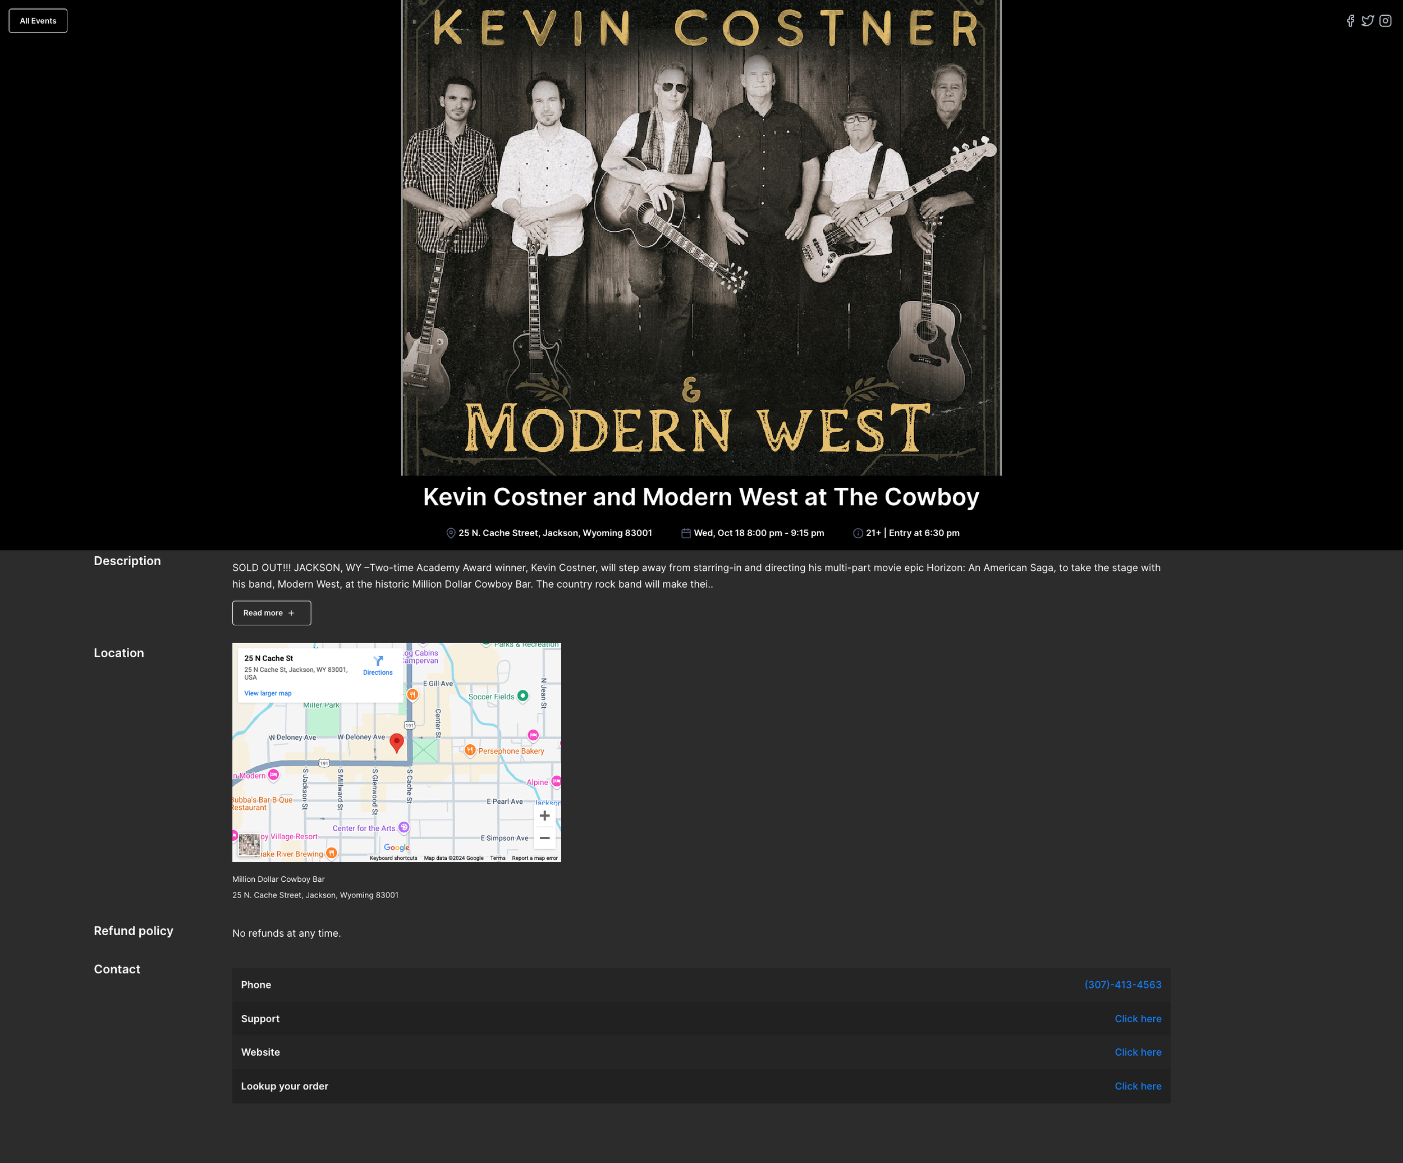The image size is (1403, 1163).
Task: Open map Keyboard shortcuts
Action: (393, 858)
